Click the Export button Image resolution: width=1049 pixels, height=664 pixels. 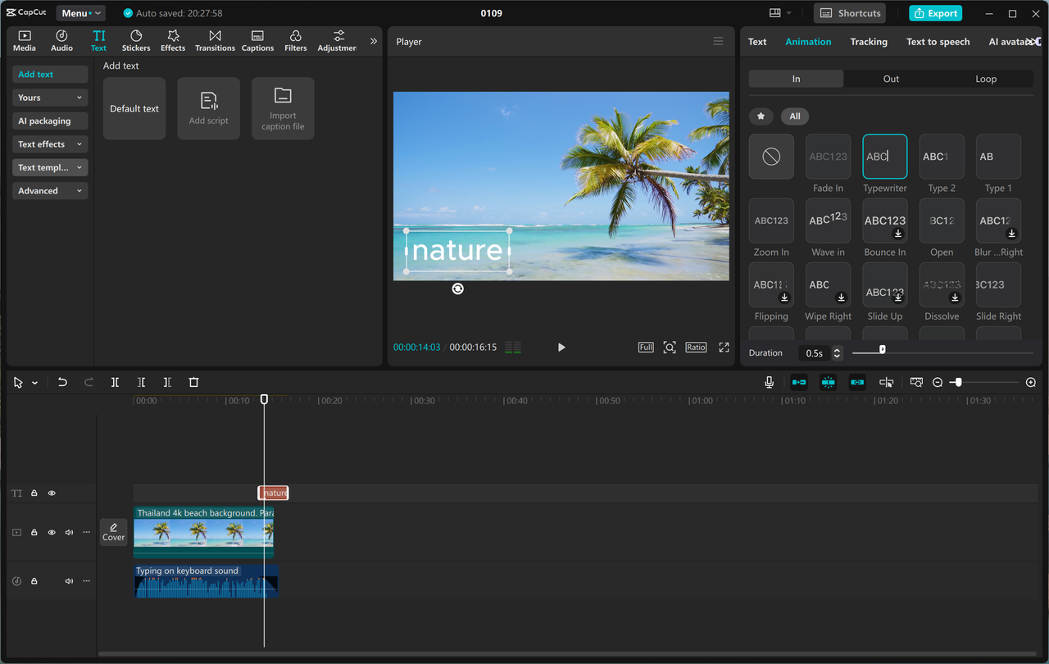[x=935, y=13]
